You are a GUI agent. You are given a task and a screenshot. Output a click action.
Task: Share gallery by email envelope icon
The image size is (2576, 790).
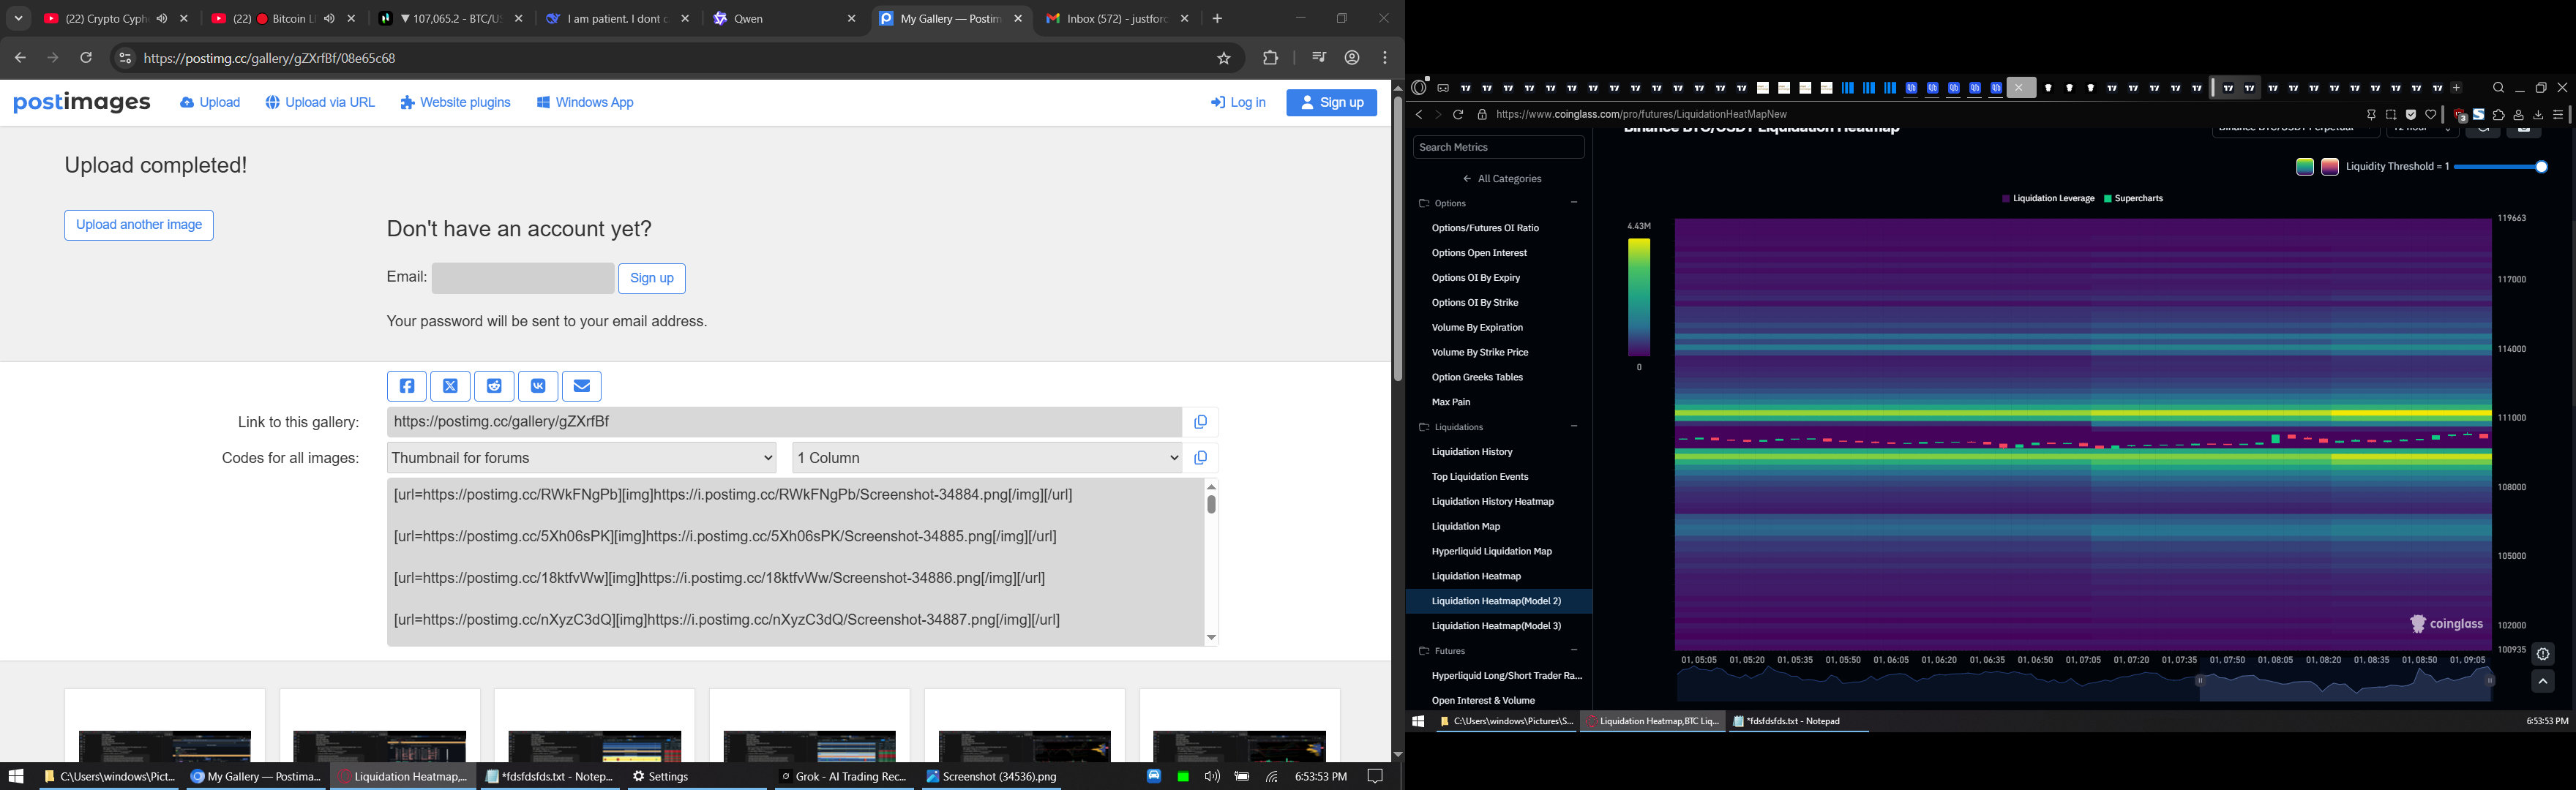[x=582, y=386]
